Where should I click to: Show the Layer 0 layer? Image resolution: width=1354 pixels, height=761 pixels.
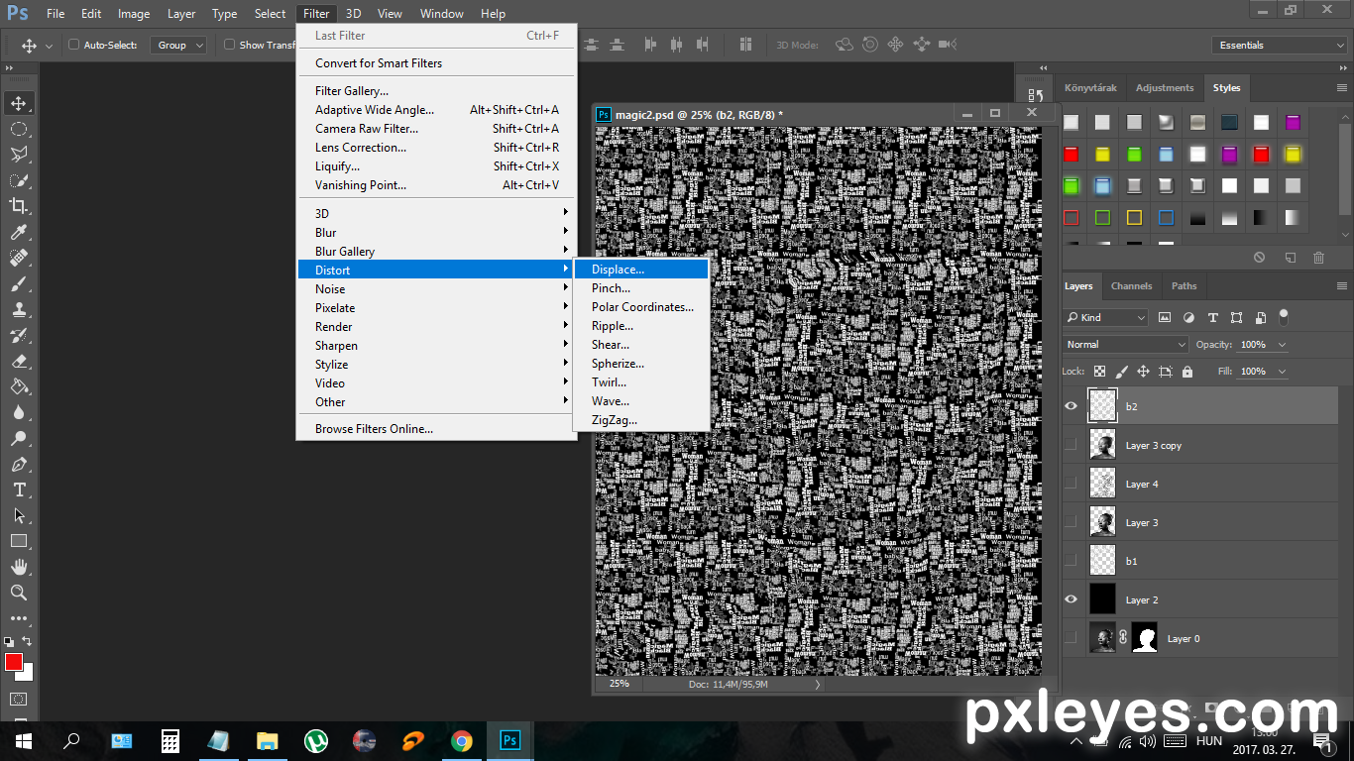click(x=1071, y=638)
